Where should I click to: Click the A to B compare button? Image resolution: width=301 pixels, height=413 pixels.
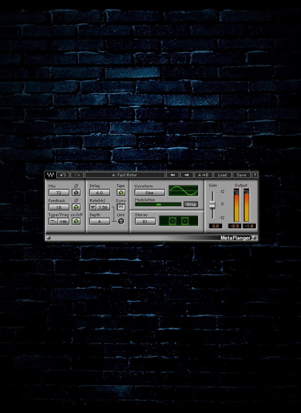point(203,174)
